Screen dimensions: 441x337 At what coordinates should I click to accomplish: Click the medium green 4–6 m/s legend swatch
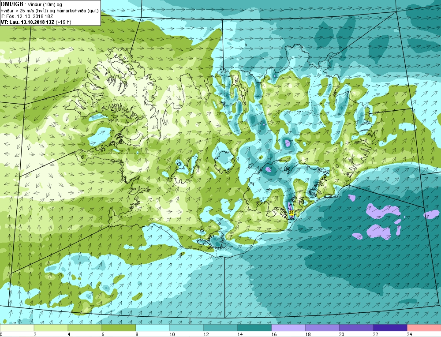85,328
